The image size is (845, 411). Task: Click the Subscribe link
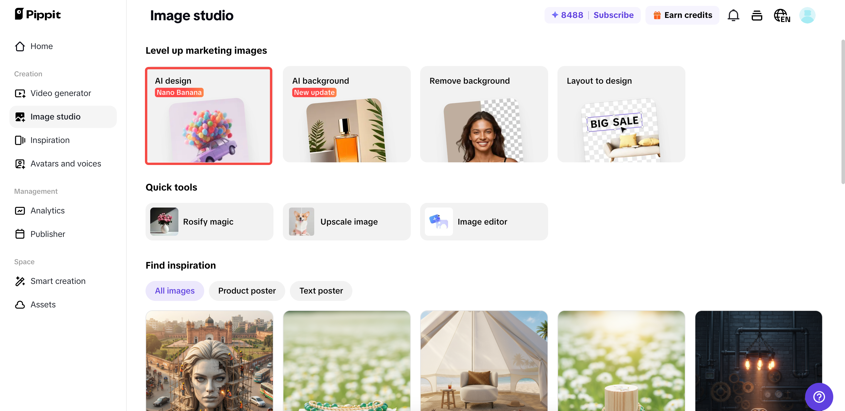[x=613, y=15]
